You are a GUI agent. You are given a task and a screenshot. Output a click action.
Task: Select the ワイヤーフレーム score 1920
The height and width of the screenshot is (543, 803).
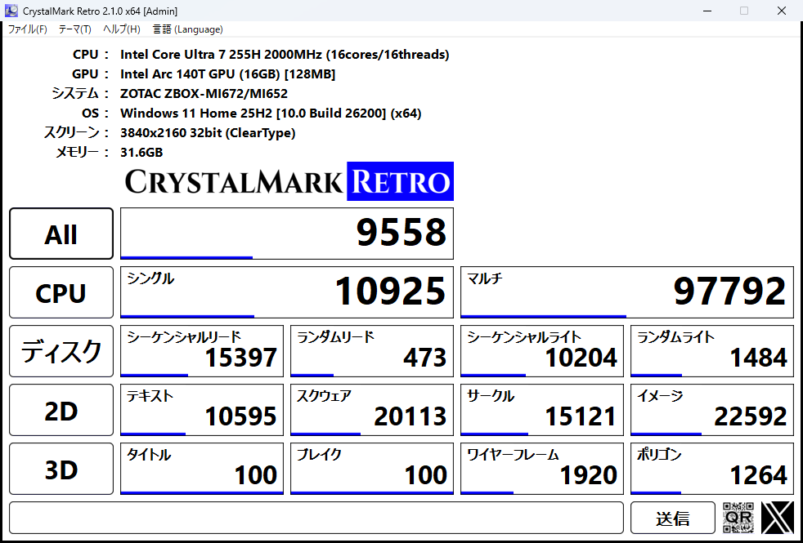pos(542,469)
